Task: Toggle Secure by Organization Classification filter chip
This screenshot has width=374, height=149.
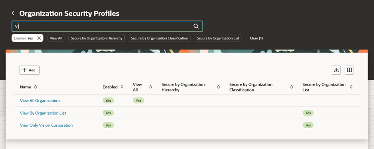Action: 159,38
